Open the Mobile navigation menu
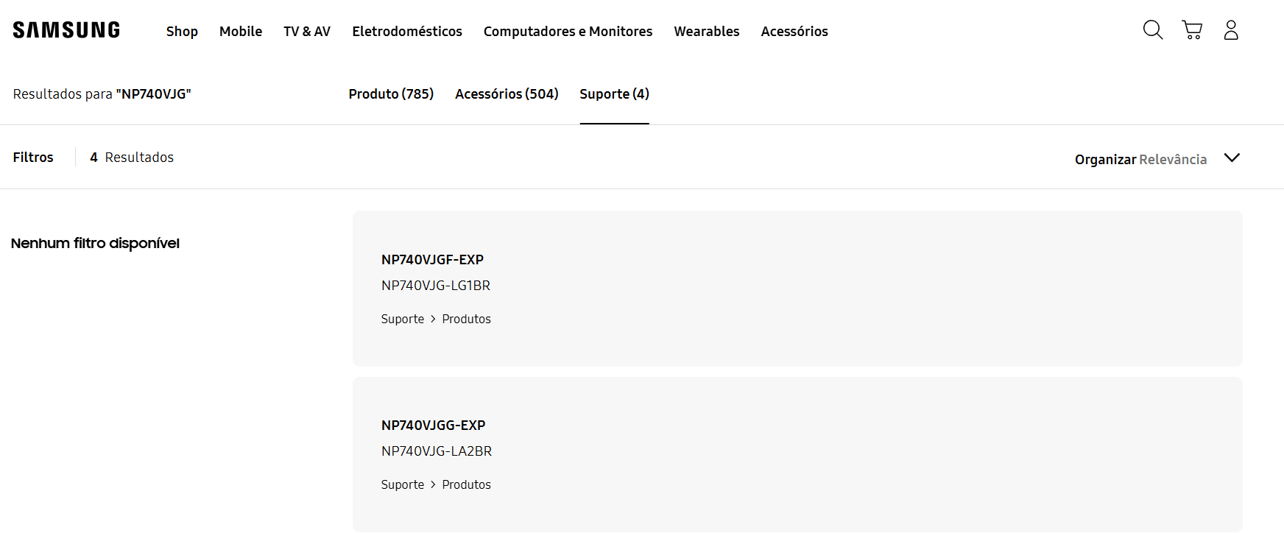Viewport: 1284px width, 533px height. [x=241, y=32]
